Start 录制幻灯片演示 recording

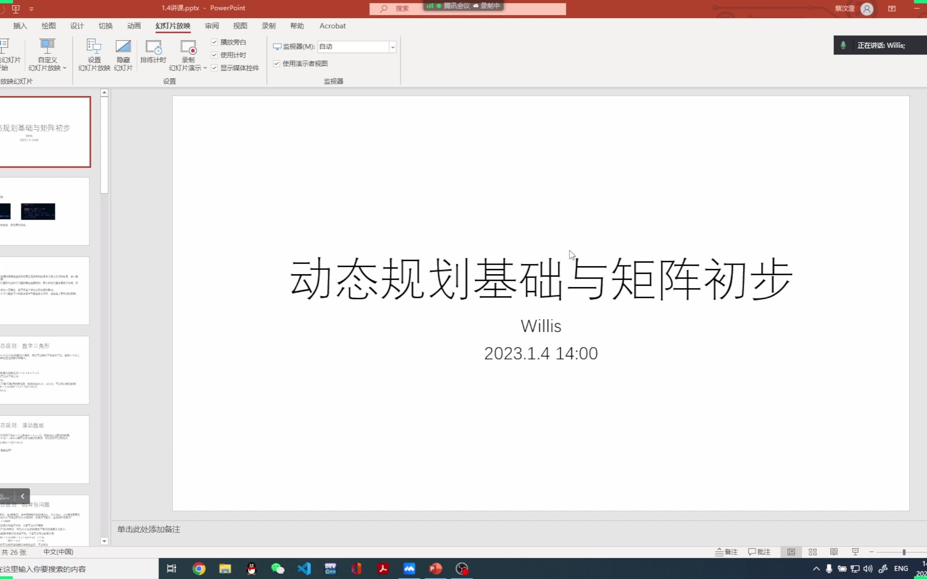(187, 48)
